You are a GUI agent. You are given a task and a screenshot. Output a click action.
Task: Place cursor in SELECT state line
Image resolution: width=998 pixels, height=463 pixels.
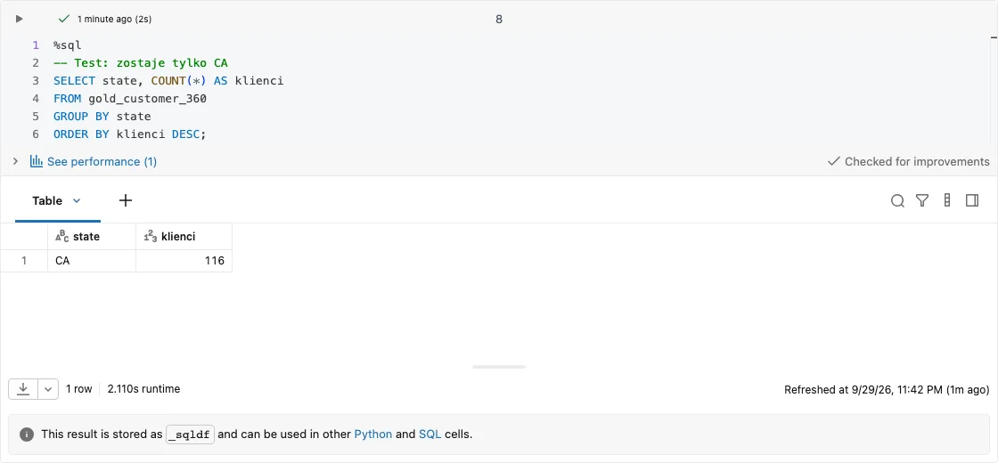pos(168,81)
